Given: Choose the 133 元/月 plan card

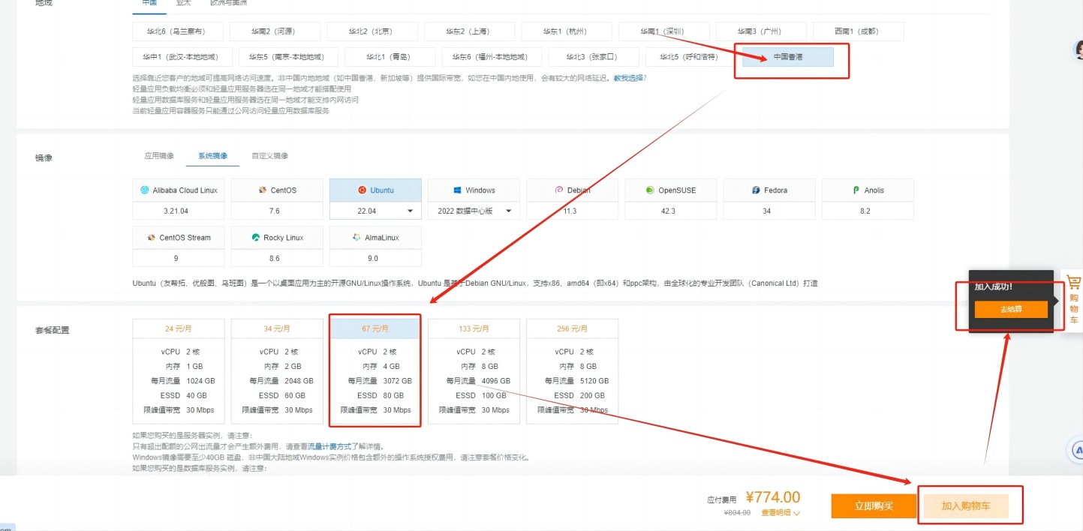Looking at the screenshot, I should 474,372.
